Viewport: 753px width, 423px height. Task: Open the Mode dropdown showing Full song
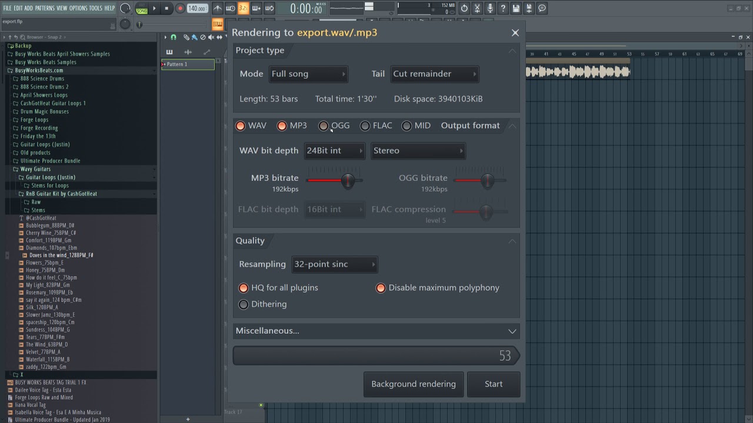click(x=308, y=74)
